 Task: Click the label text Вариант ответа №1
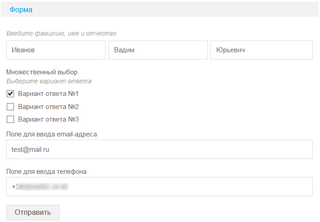(x=49, y=94)
